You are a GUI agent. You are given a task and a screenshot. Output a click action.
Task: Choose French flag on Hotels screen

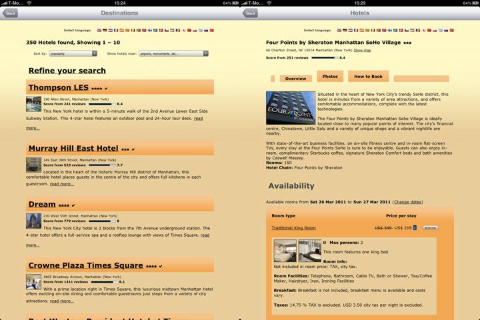click(x=356, y=30)
